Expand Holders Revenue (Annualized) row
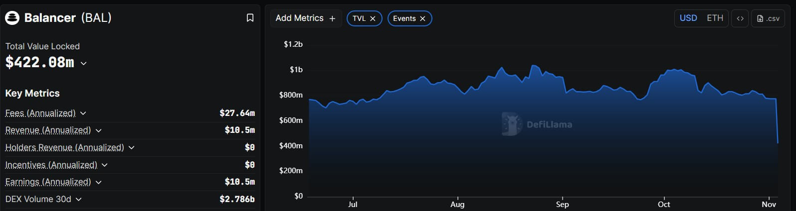796x211 pixels. [131, 148]
